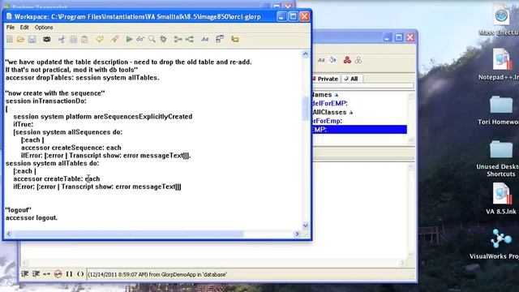Click the paint bucket icon in browser window

pos(332,60)
